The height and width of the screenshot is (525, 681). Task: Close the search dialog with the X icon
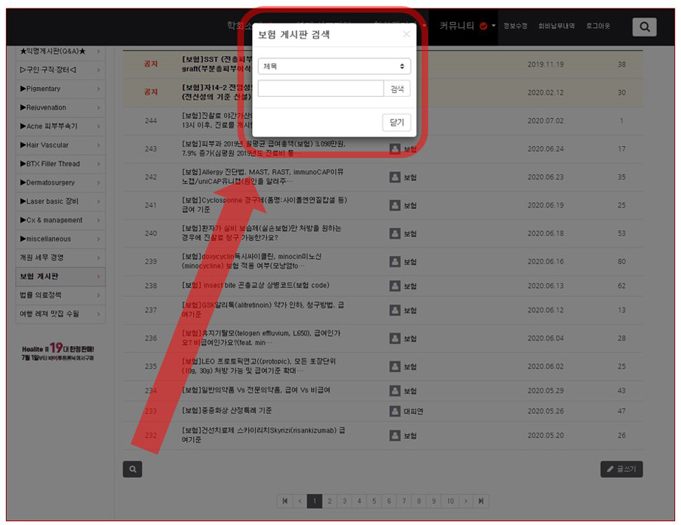coord(406,34)
